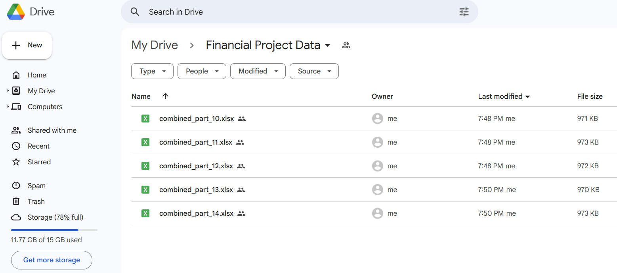The image size is (617, 273).
Task: Click shared icon next to combined_part_11.xlsx
Action: pos(240,142)
